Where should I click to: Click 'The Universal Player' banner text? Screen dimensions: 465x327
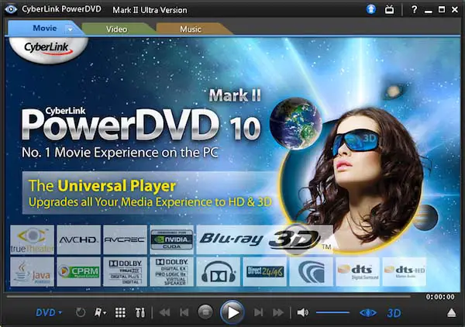click(102, 186)
